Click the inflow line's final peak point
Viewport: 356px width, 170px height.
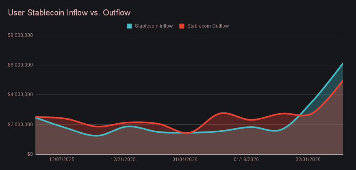point(343,64)
